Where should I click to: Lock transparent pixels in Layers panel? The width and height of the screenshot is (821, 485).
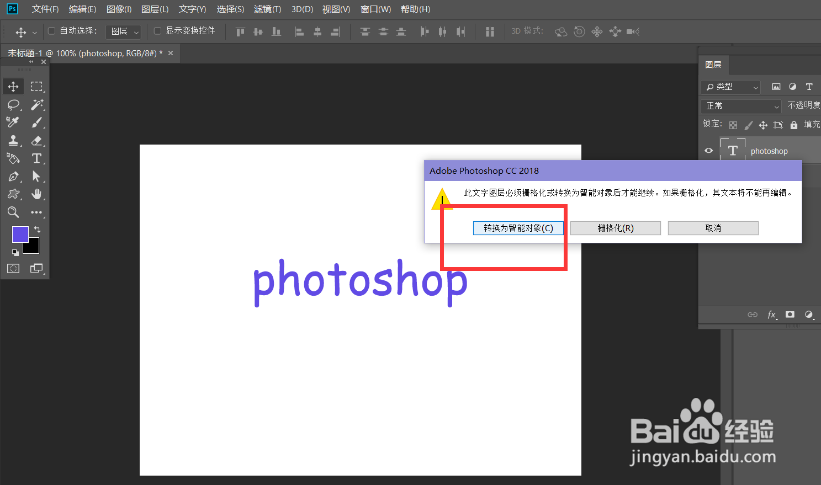(733, 125)
